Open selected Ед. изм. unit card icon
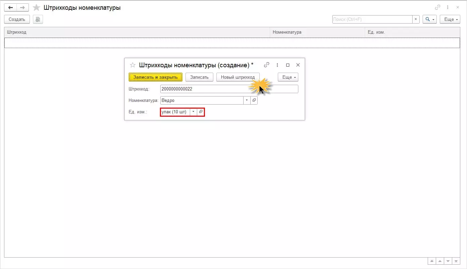The height and width of the screenshot is (269, 467). tap(201, 112)
